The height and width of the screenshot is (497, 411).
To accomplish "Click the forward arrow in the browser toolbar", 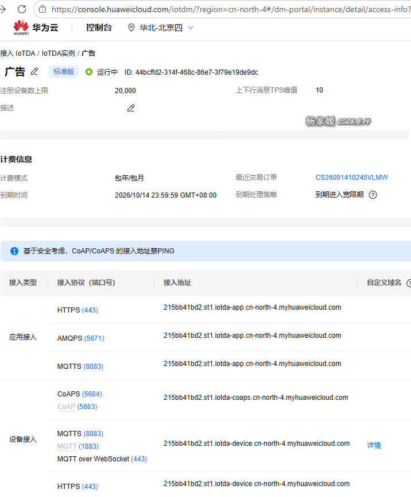I will [x=3, y=9].
